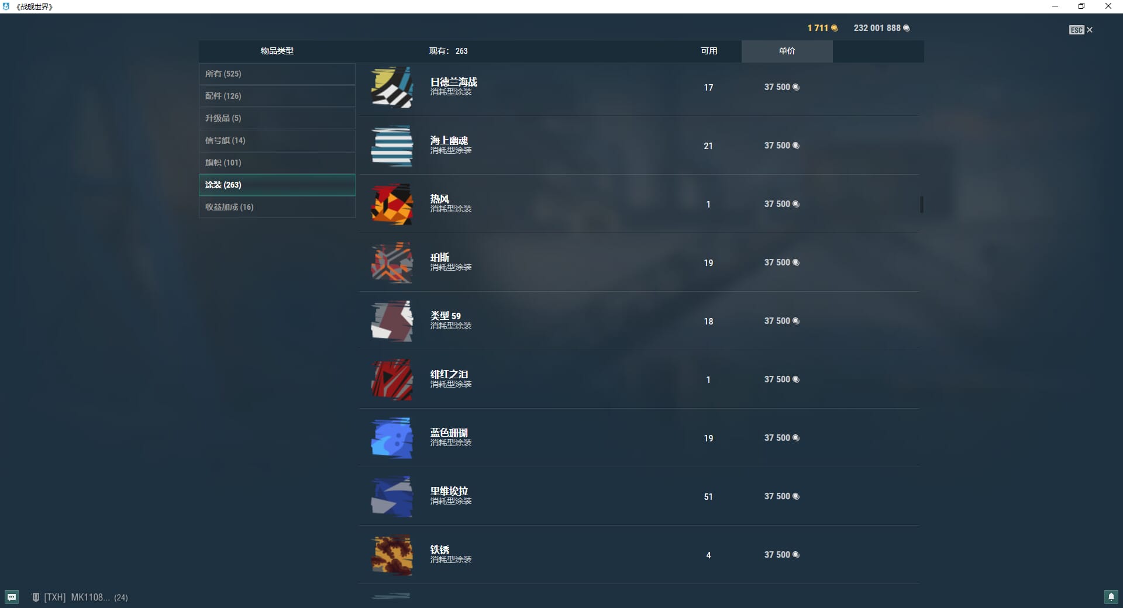The width and height of the screenshot is (1123, 608).
Task: Select the 绯红之泪 red camouflage icon
Action: coord(392,379)
